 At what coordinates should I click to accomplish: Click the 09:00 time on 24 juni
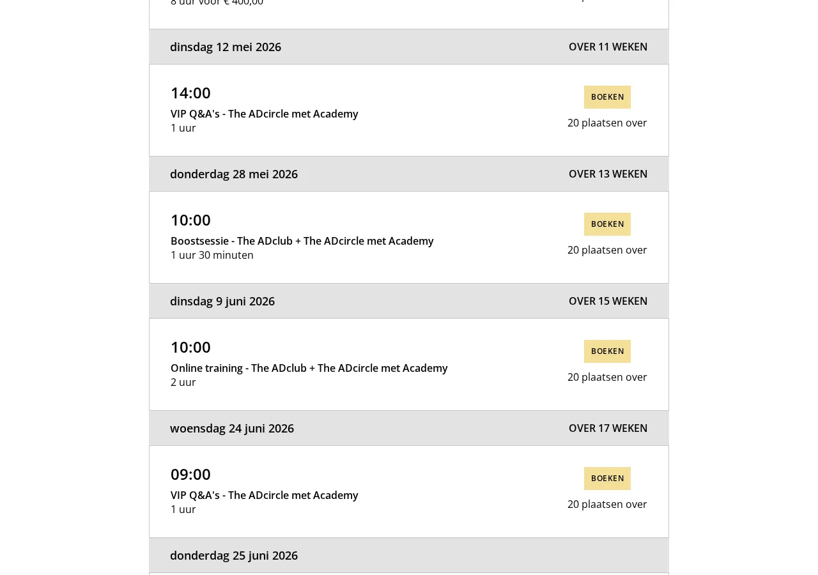(x=190, y=474)
